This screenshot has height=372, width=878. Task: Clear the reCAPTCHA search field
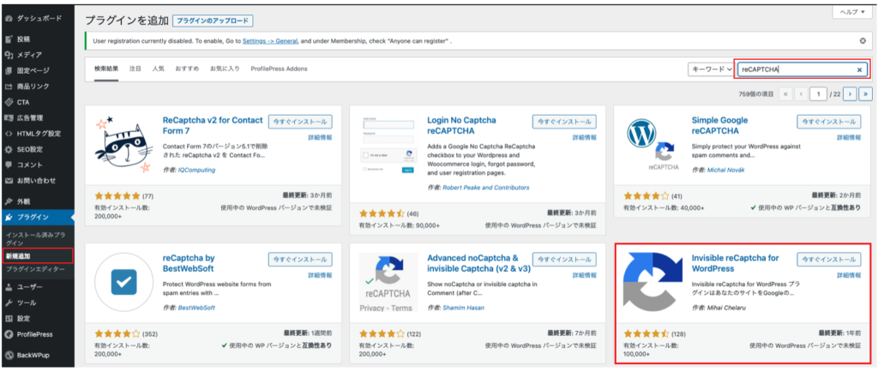click(x=859, y=70)
